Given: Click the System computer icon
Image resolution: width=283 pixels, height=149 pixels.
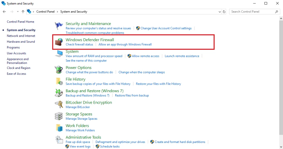Looking at the screenshot, I should [x=59, y=53].
